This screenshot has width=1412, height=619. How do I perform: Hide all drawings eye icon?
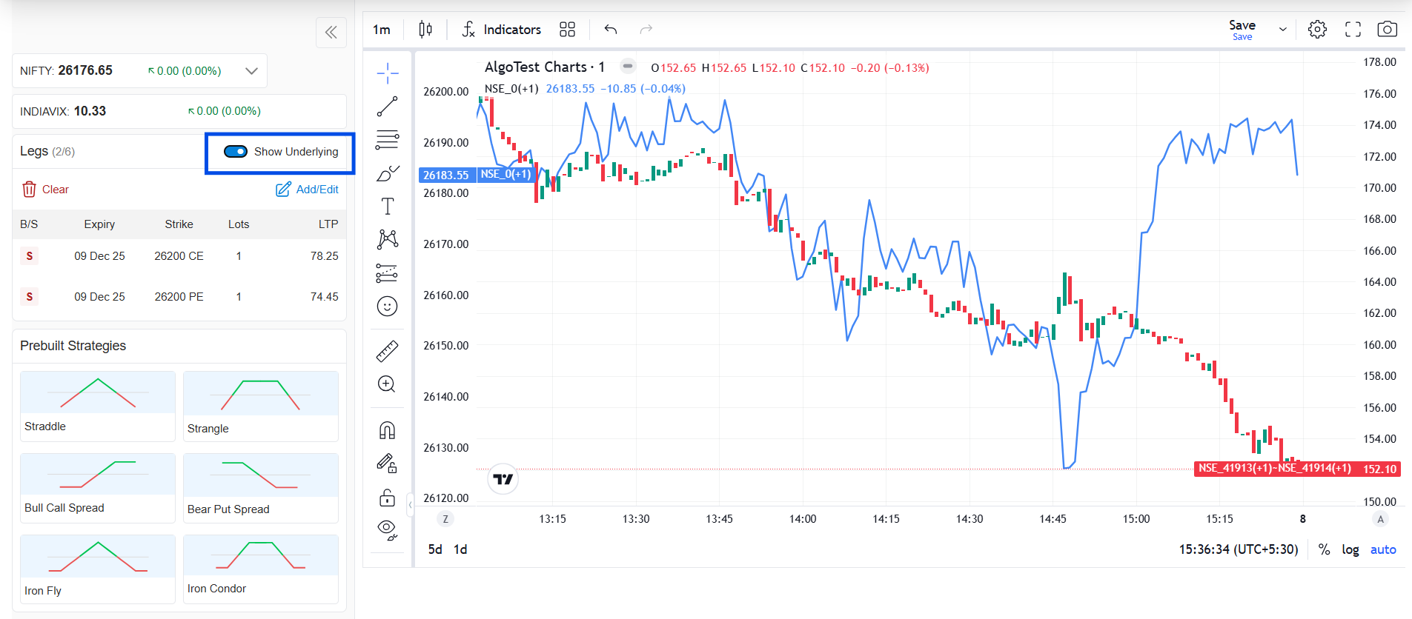click(388, 530)
